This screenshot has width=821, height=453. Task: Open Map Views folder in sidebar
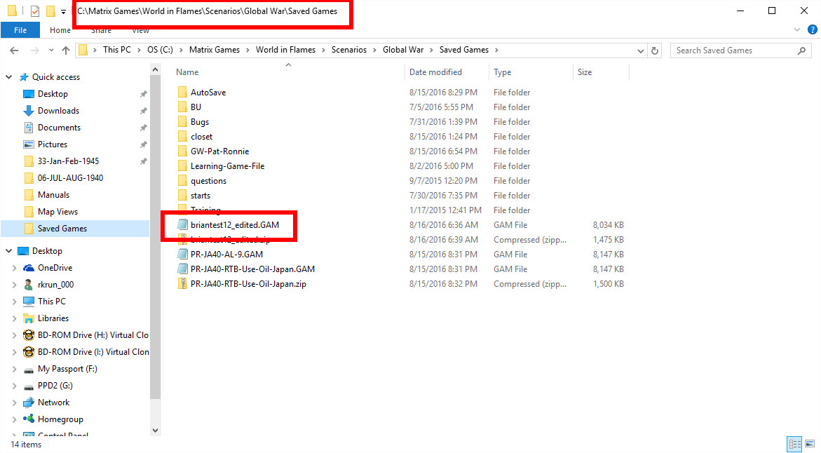pyautogui.click(x=57, y=212)
